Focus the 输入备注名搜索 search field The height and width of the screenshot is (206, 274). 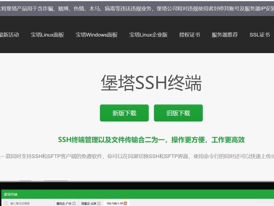[28, 204]
